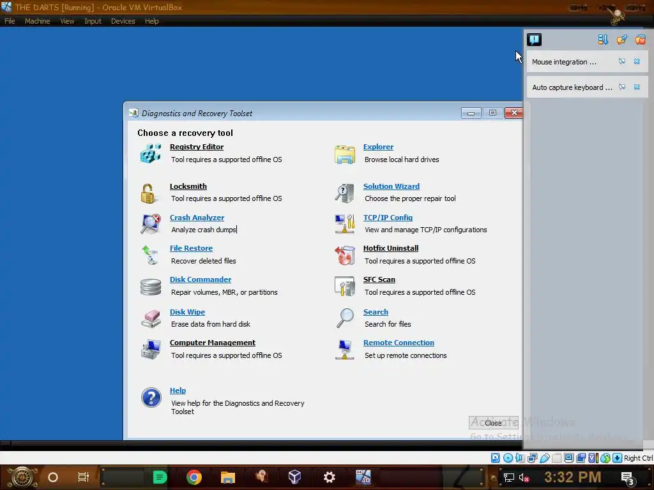Image resolution: width=654 pixels, height=490 pixels.
Task: Click the steampunk Start button
Action: tap(22, 477)
